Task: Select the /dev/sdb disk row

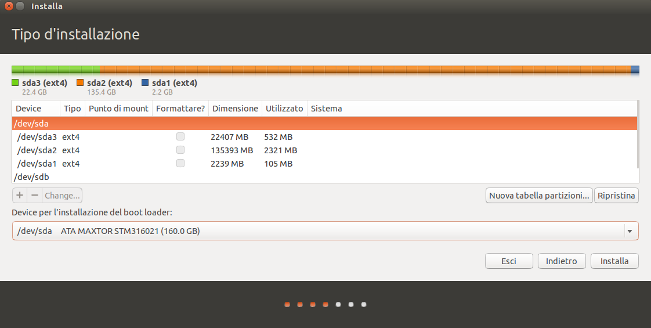Action: click(x=325, y=177)
